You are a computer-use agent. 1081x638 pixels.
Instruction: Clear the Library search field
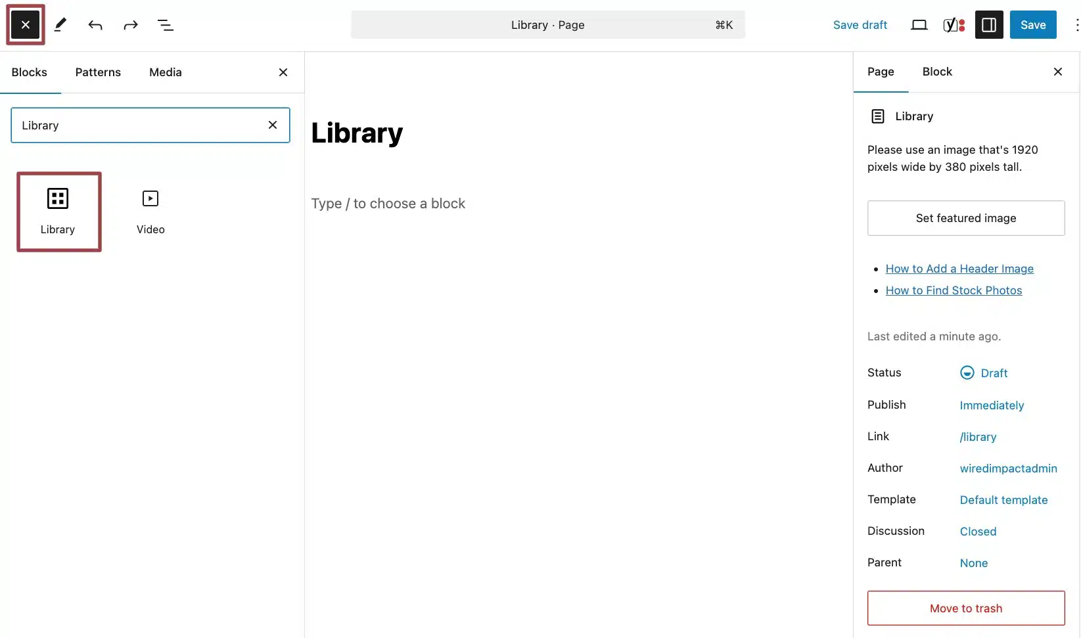(273, 125)
